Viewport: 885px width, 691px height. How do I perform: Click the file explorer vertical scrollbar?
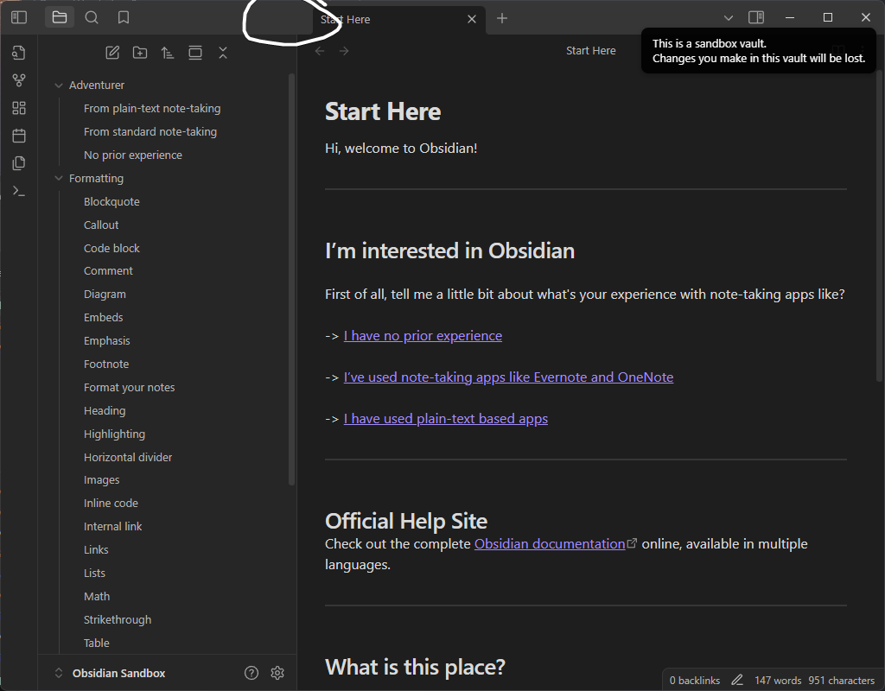click(x=291, y=279)
